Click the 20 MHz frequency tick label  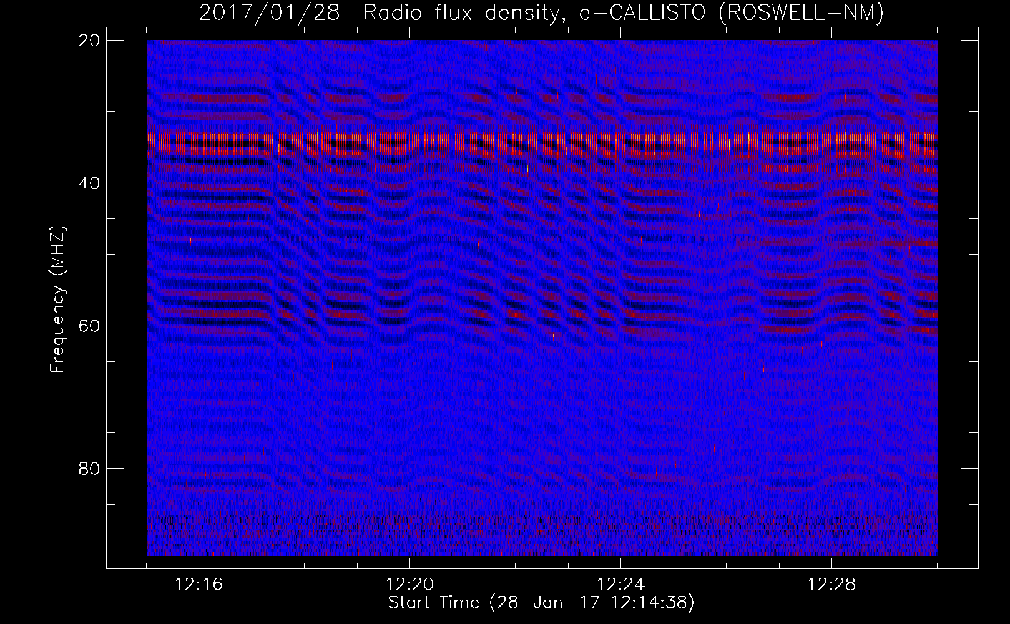point(89,41)
